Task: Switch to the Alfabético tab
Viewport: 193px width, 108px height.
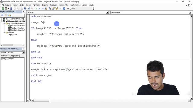Action: [x=5, y=55]
